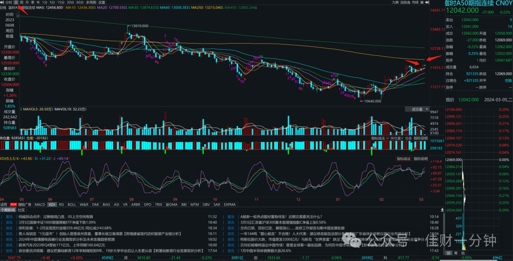Click 加自选 to add to watchlist
Viewport: 513px width, 261px height.
point(405,2)
